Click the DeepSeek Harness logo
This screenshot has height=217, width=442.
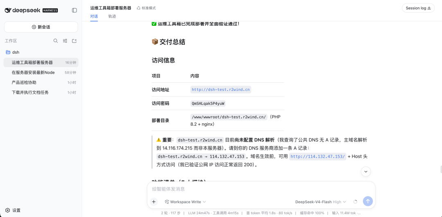(x=31, y=11)
